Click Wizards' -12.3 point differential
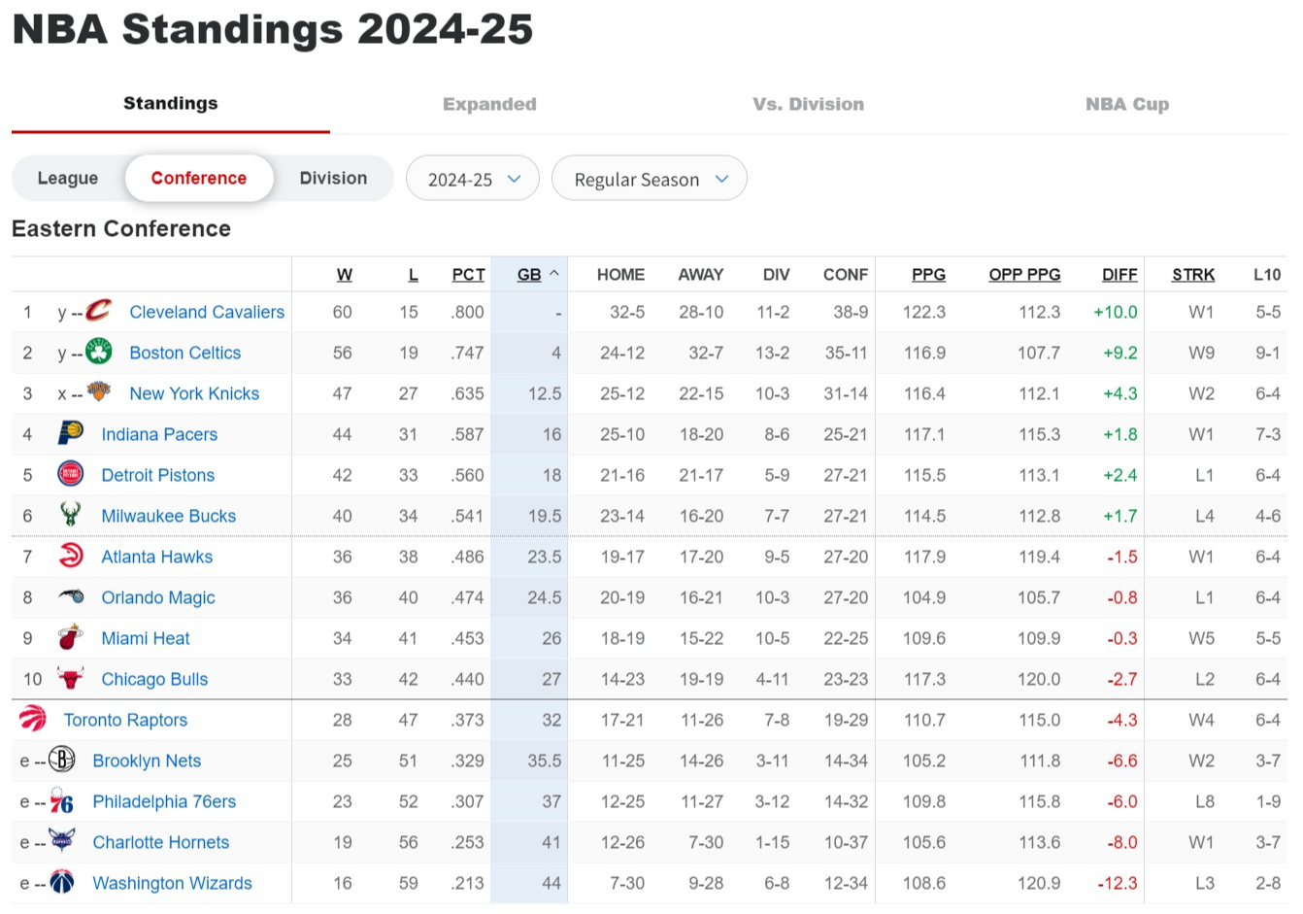Viewport: 1303px width, 914px height. 1117,883
